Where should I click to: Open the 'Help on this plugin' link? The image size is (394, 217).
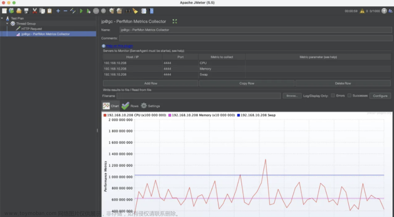click(119, 46)
